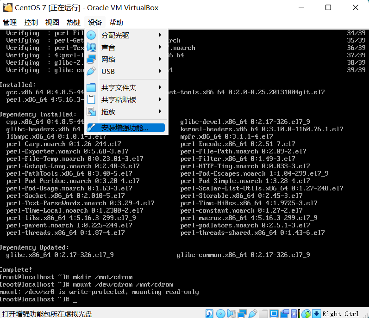The image size is (369, 318).
Task: Expand the 网络 submenu arrow
Action: pyautogui.click(x=160, y=59)
